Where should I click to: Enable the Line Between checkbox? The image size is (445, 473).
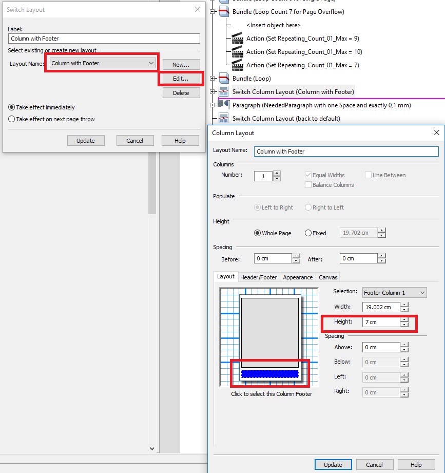[x=368, y=175]
